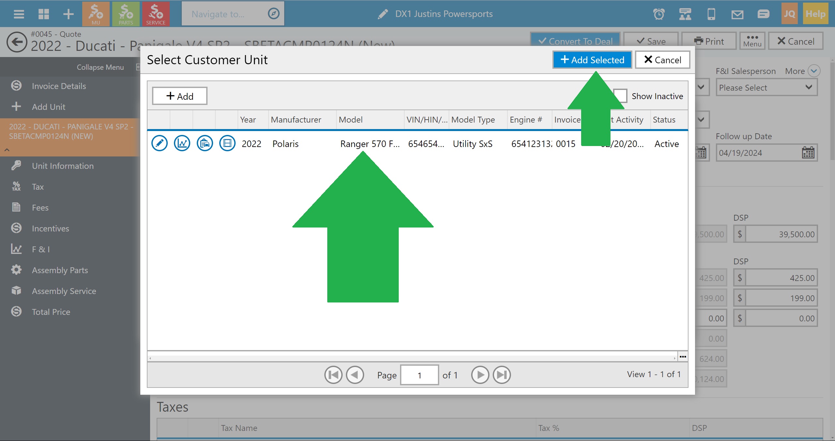Open the alarm clock reminders icon
This screenshot has height=441, width=835.
tap(659, 14)
